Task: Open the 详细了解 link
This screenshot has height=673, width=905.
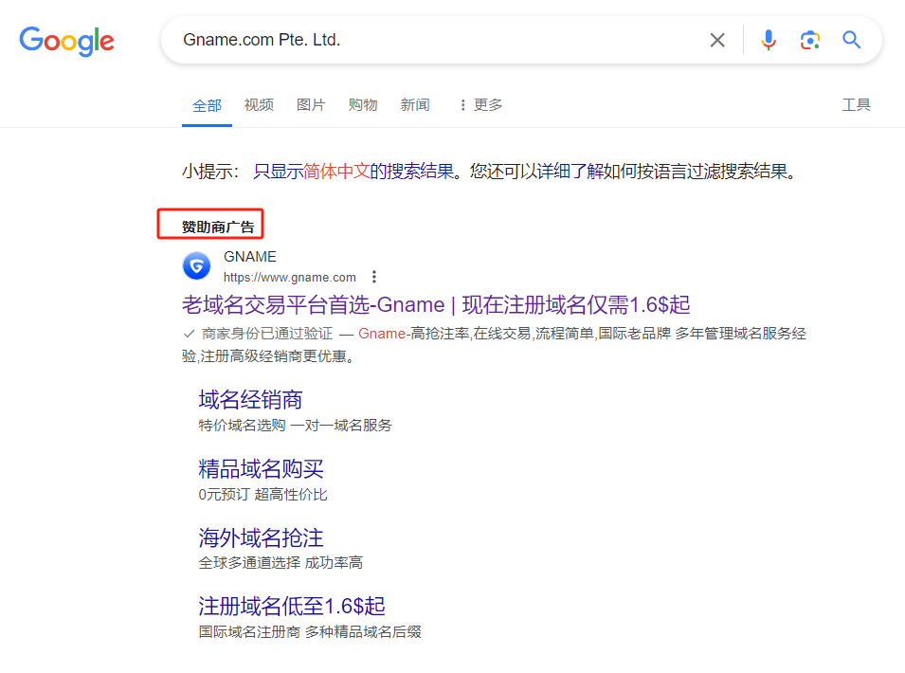Action: point(570,172)
